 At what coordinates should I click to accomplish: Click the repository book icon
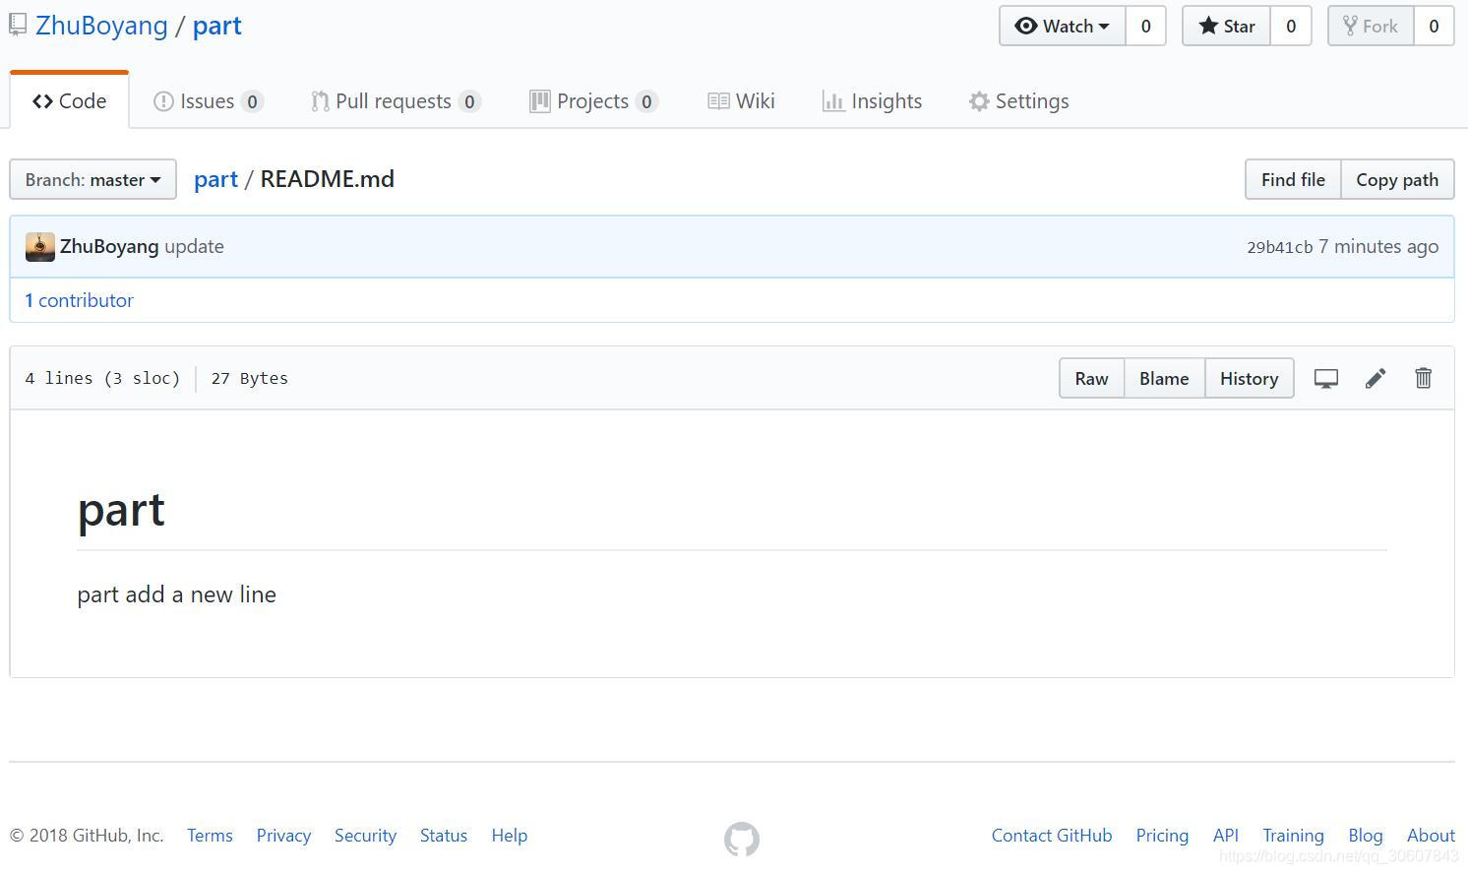point(18,24)
